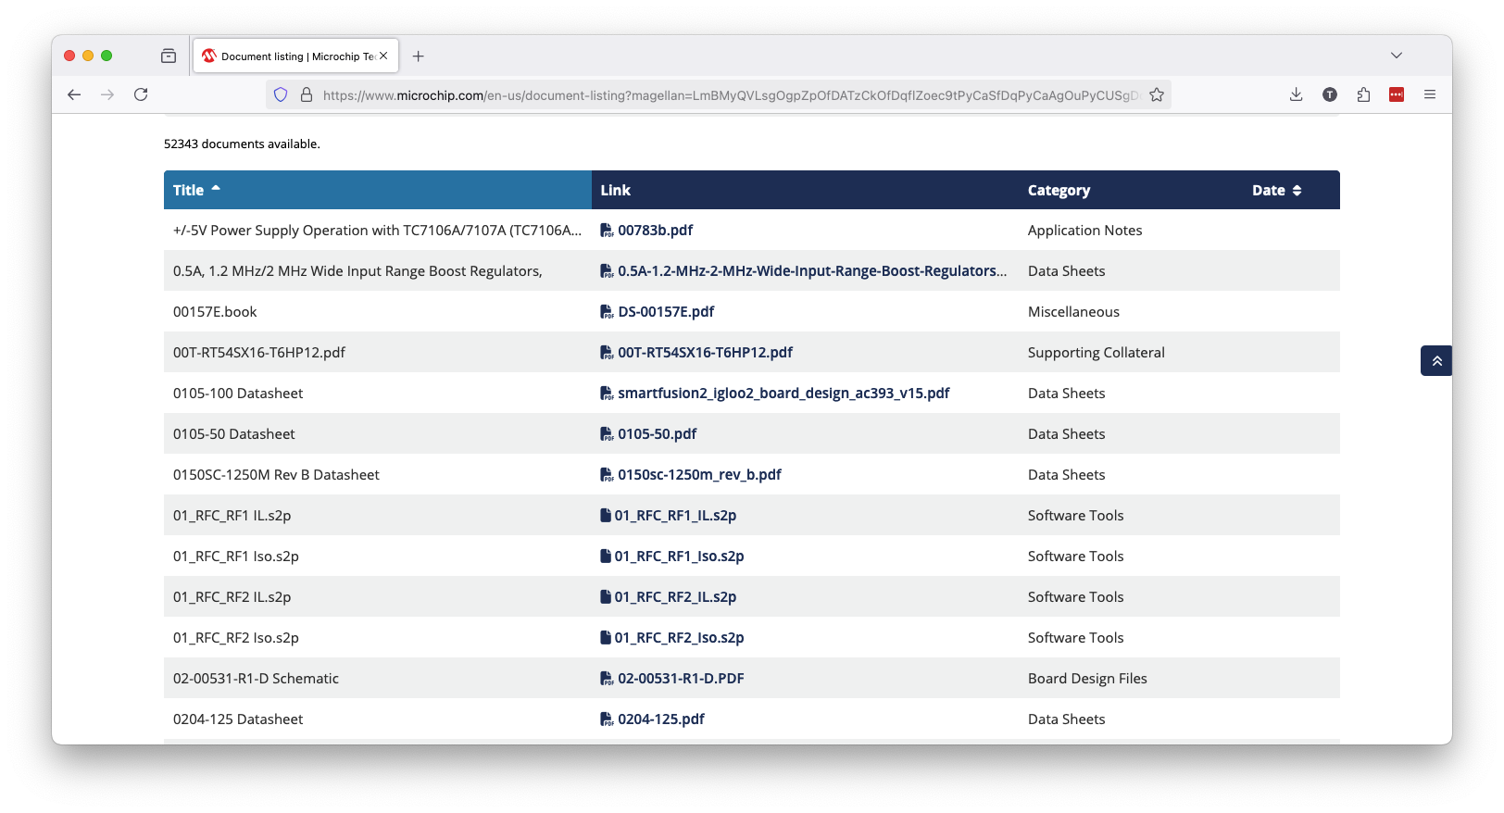The height and width of the screenshot is (813, 1504).
Task: Open smartfusion2_igloo2_board_design_ac393_v15.pdf link
Action: pyautogui.click(x=783, y=393)
